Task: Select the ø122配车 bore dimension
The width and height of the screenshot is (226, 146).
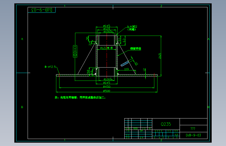Action: (x=107, y=48)
